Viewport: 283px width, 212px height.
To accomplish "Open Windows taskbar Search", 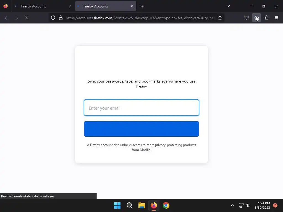I will [129, 205].
